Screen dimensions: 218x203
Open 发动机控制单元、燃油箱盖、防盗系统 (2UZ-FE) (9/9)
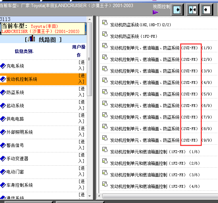tap(161, 140)
